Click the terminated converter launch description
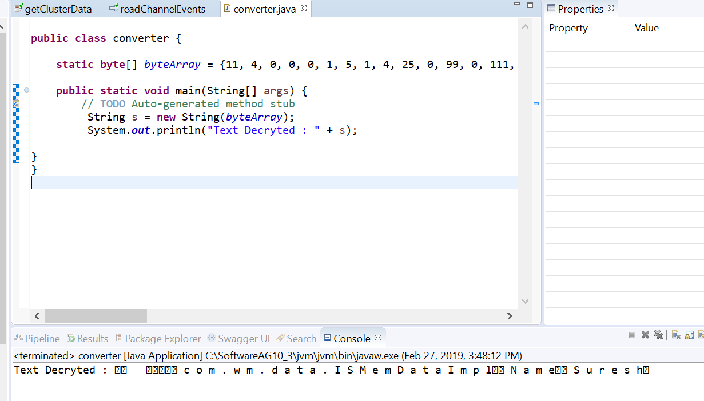704x401 pixels. tap(268, 356)
